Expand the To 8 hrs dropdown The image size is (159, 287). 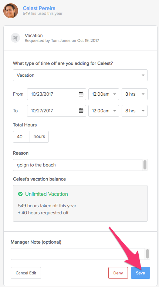point(135,111)
